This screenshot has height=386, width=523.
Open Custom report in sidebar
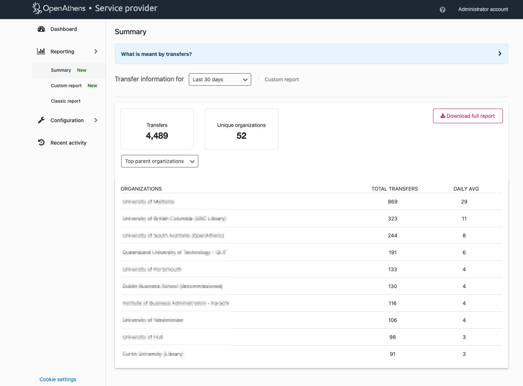click(x=66, y=86)
